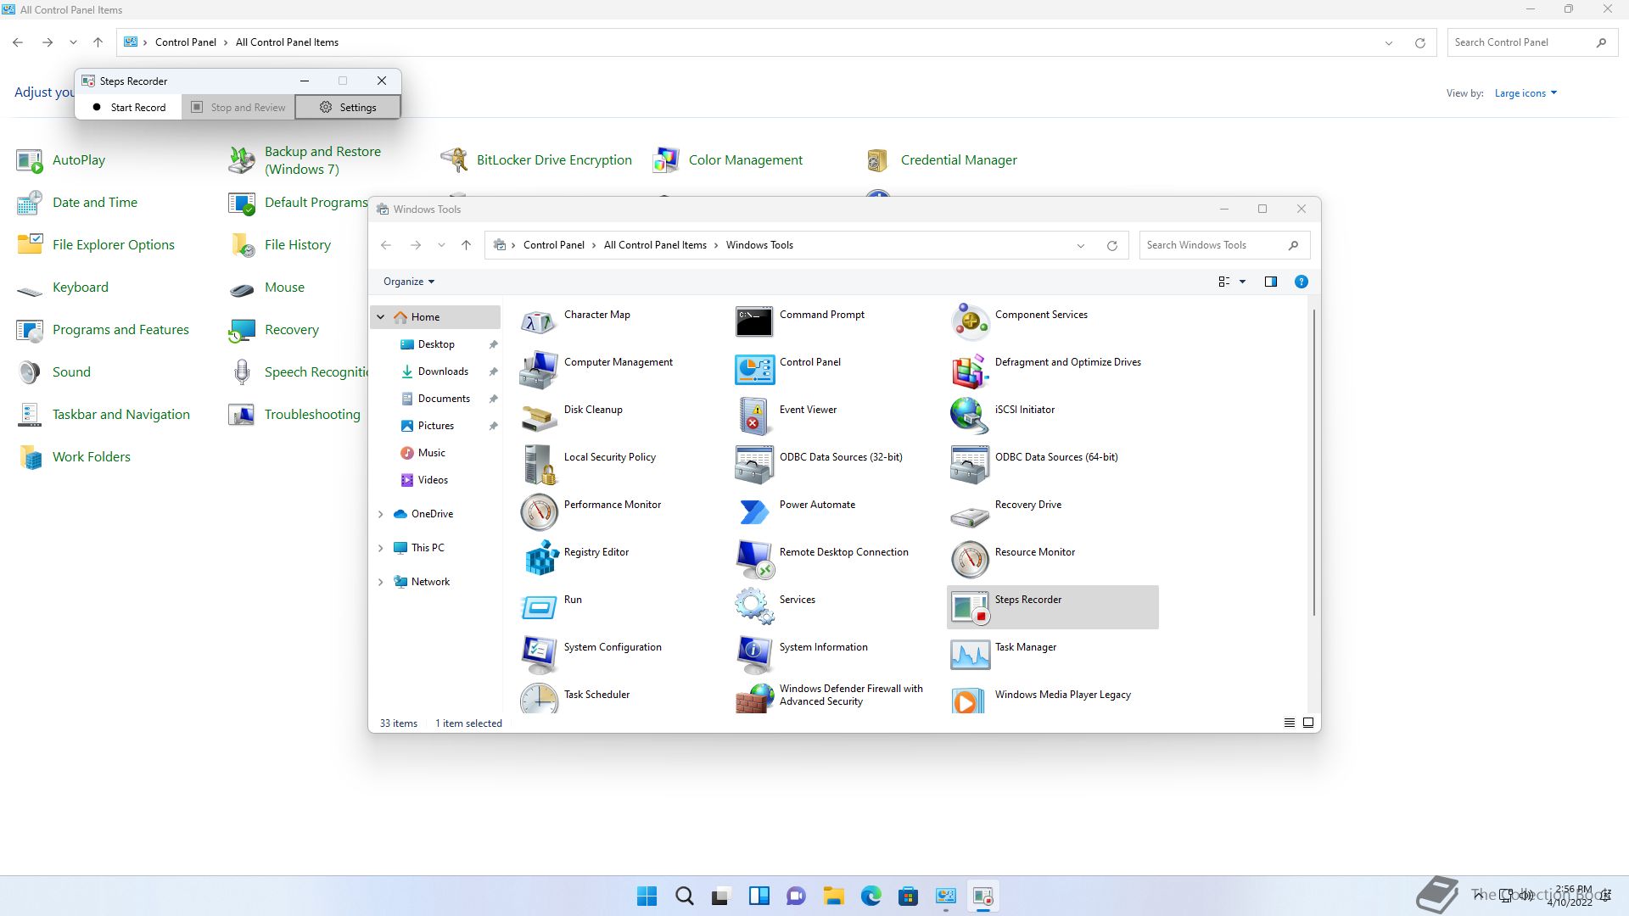The width and height of the screenshot is (1629, 916).
Task: Click Start Record in Steps Recorder
Action: pos(129,108)
